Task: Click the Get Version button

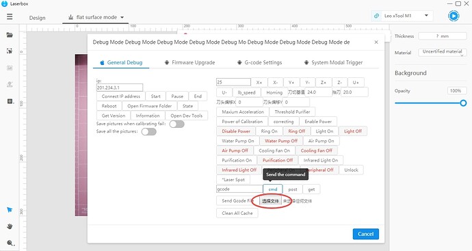Action: click(113, 116)
